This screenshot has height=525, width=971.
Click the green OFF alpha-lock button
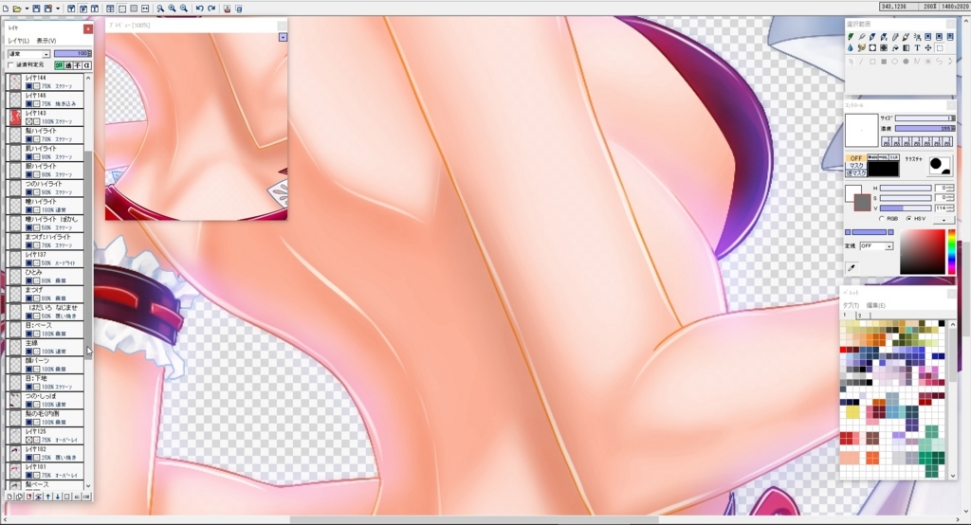[x=59, y=65]
